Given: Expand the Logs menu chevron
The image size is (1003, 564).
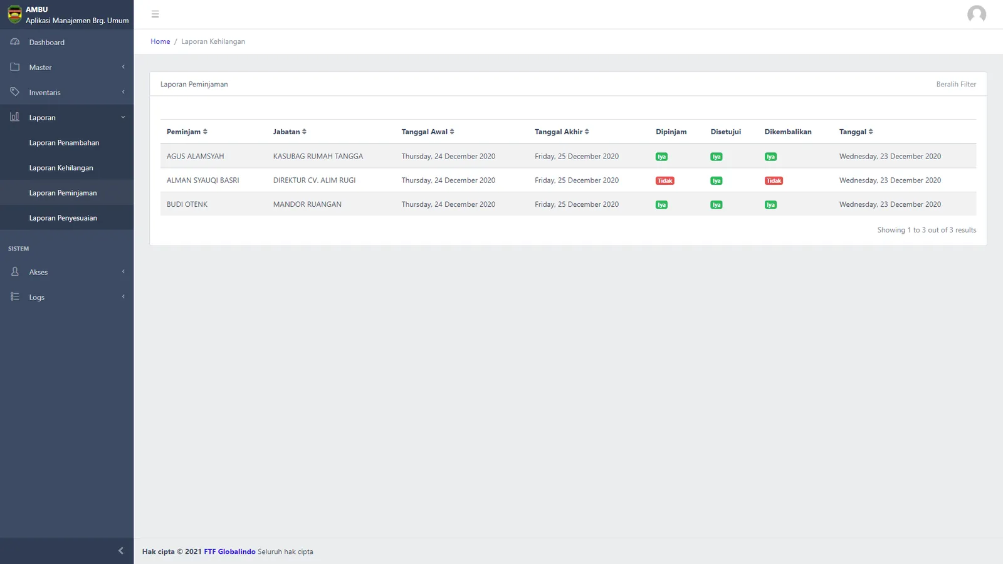Looking at the screenshot, I should click(x=123, y=297).
